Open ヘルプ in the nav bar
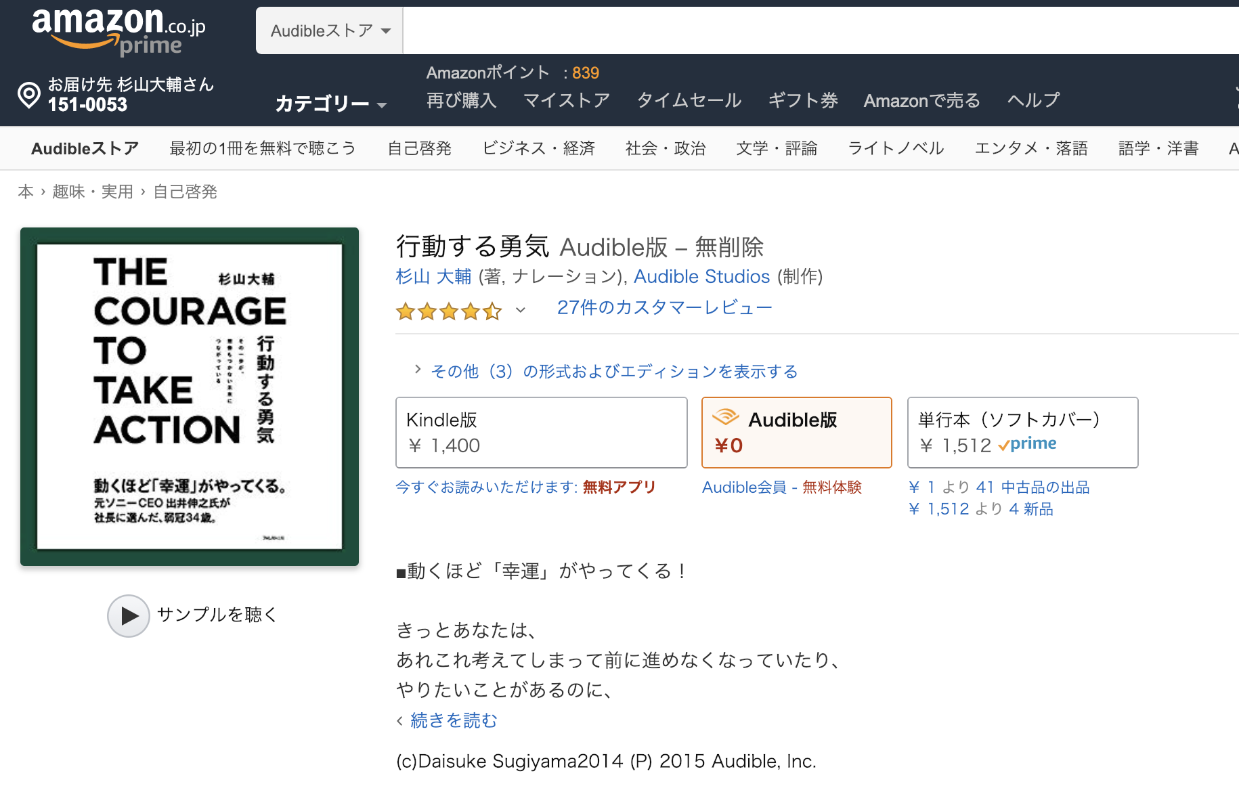1239x788 pixels. coord(1033,100)
